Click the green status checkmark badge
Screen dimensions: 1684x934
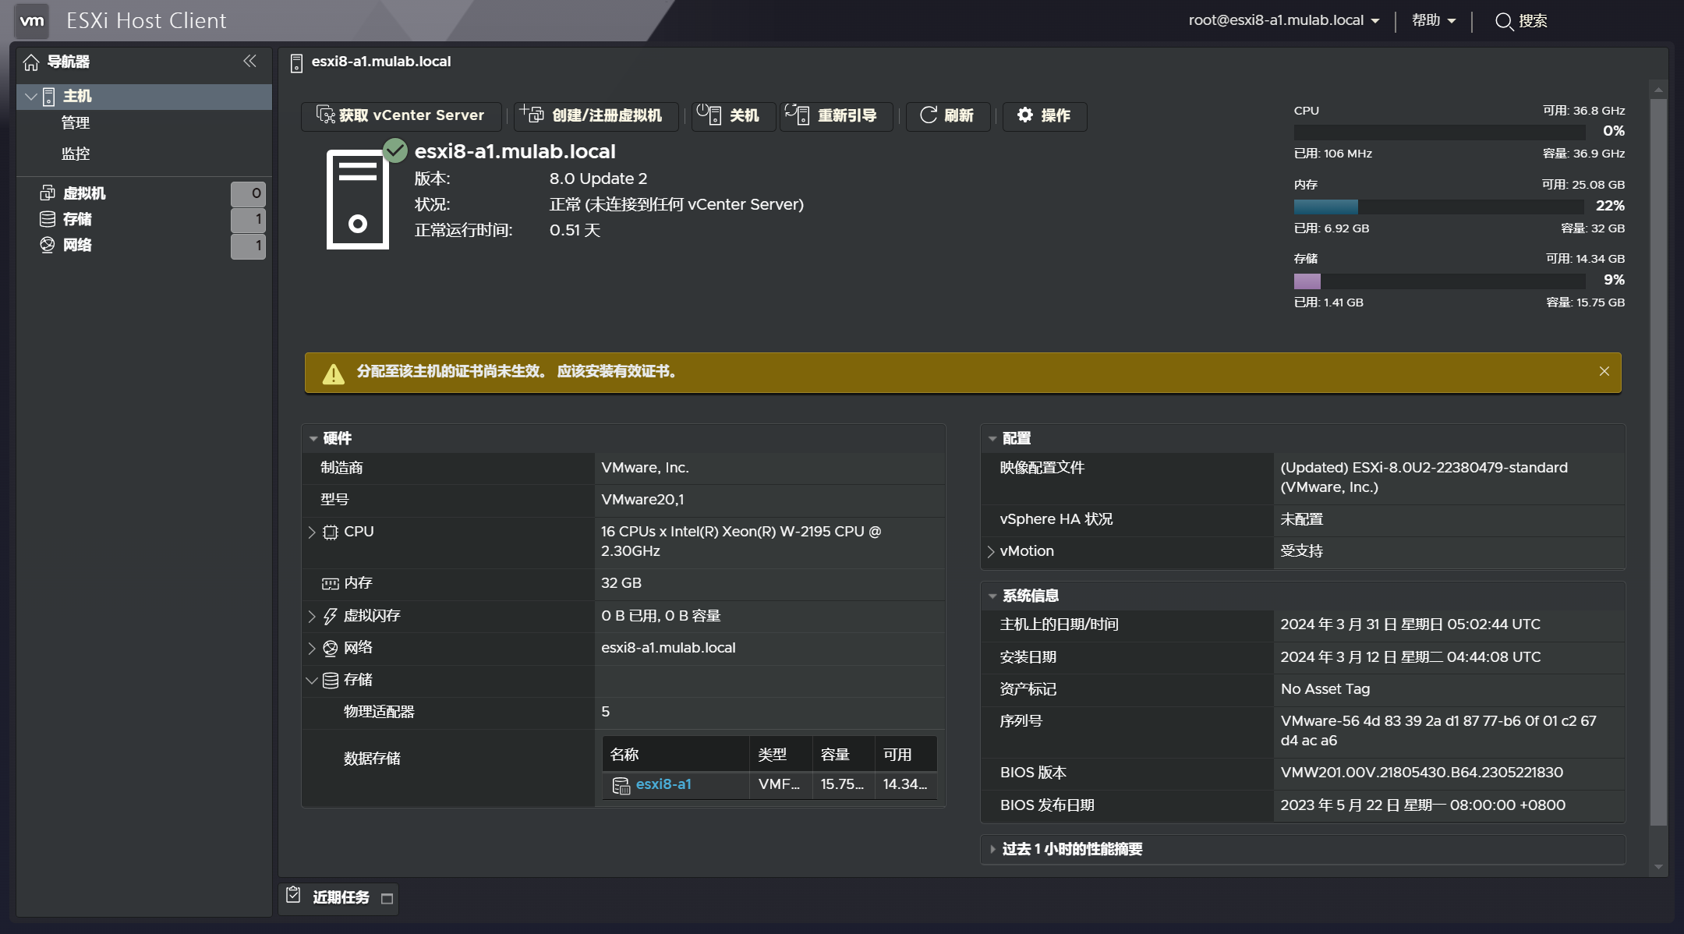[x=395, y=150]
